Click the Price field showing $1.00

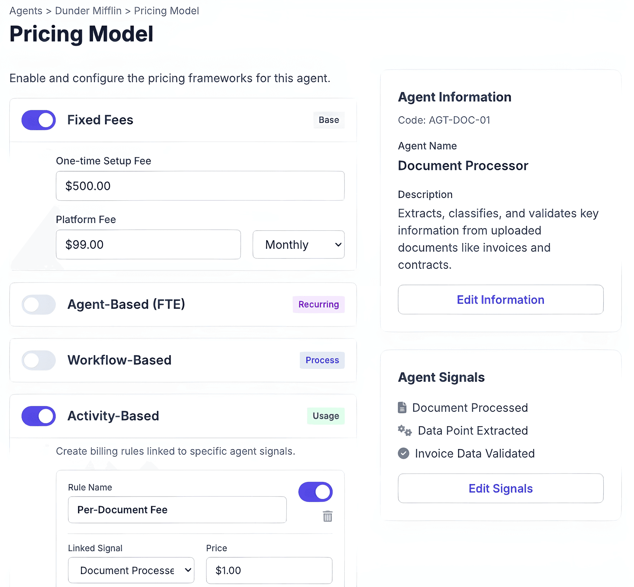pyautogui.click(x=269, y=570)
